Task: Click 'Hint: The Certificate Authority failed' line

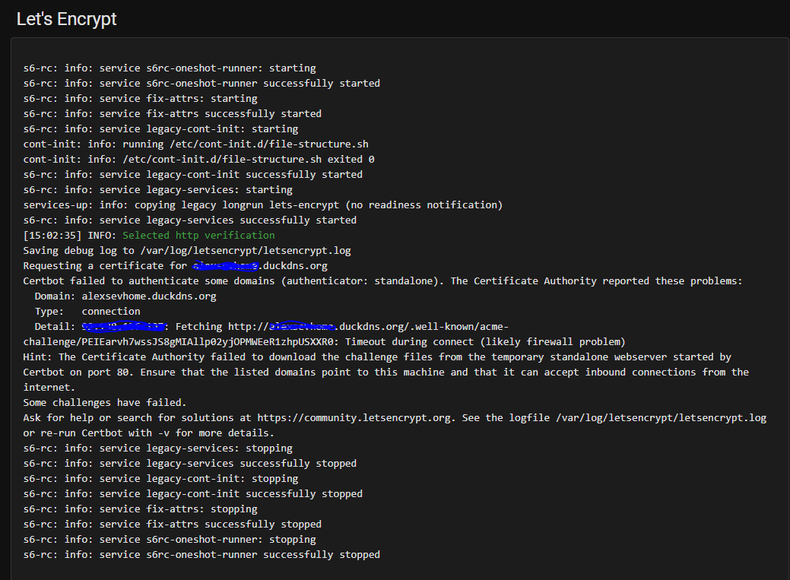Action: (377, 357)
